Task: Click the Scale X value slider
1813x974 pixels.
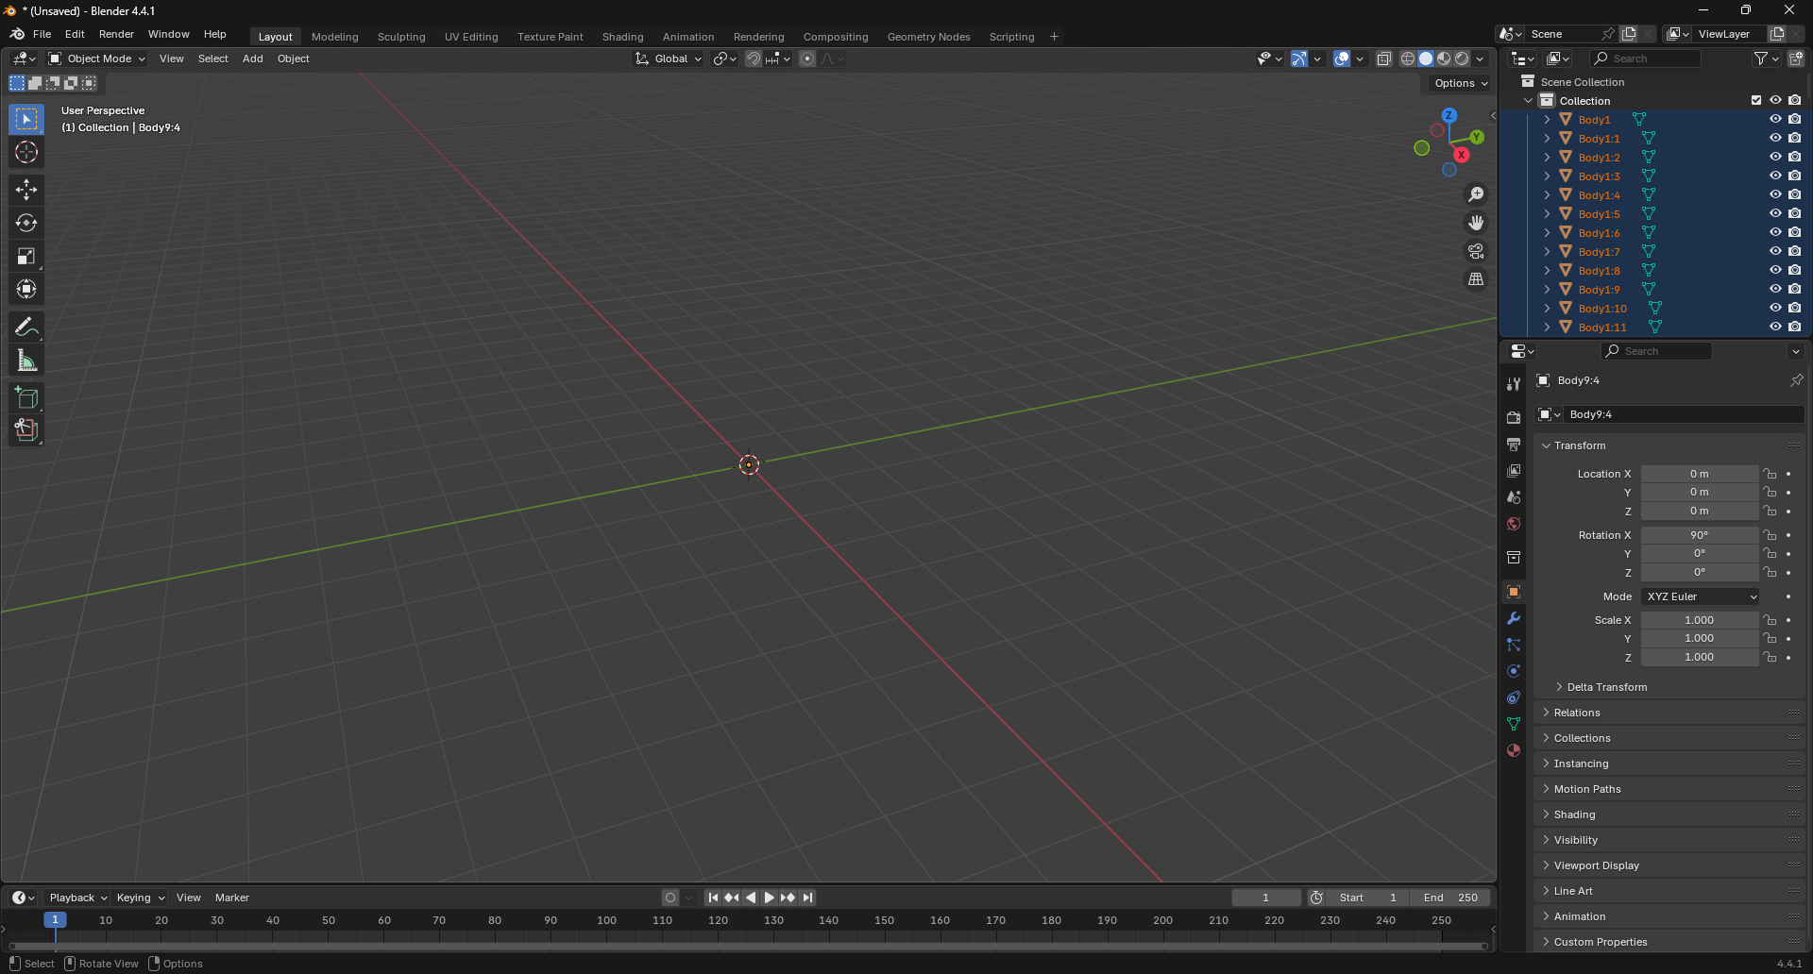Action: coord(1699,619)
